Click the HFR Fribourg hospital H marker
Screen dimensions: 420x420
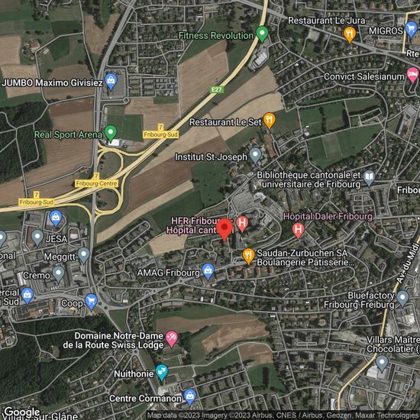click(x=242, y=224)
